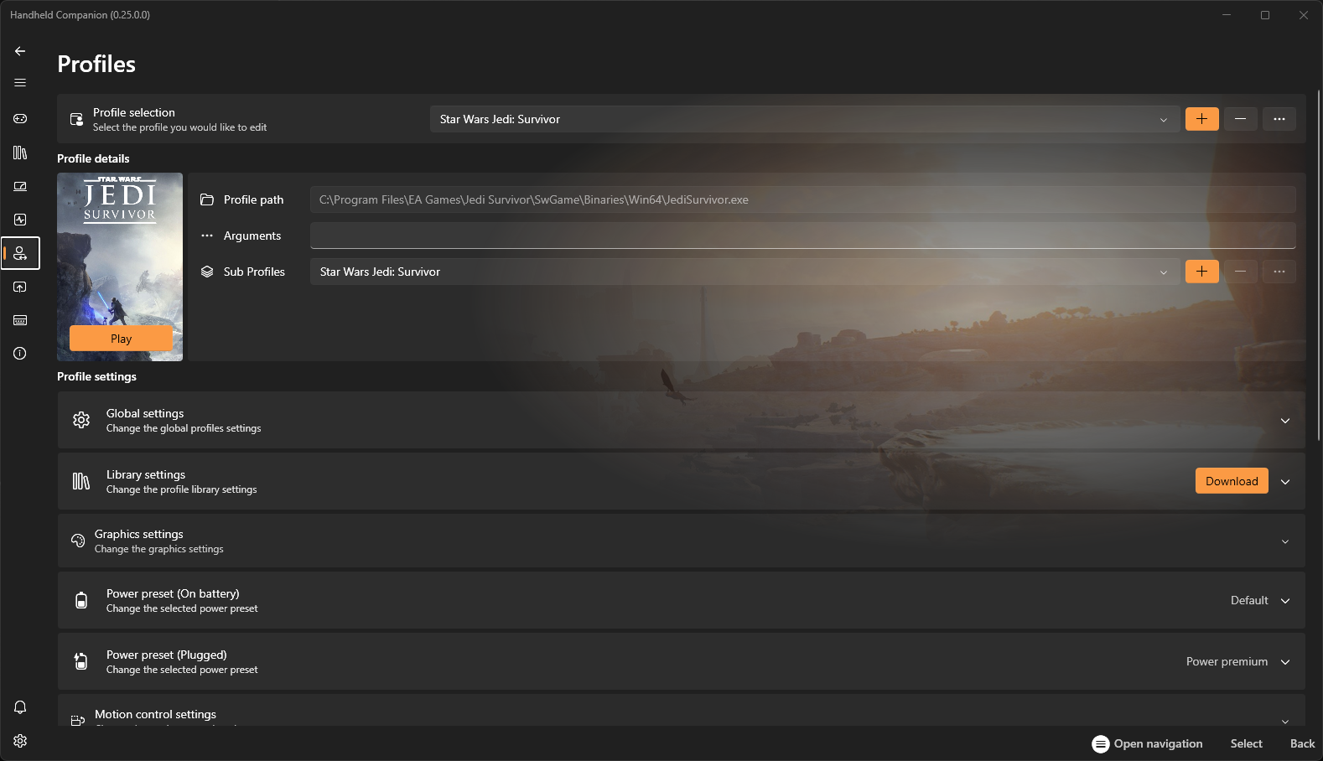Image resolution: width=1323 pixels, height=761 pixels.
Task: Open the Hotkeys keyboard page in sidebar
Action: [20, 320]
